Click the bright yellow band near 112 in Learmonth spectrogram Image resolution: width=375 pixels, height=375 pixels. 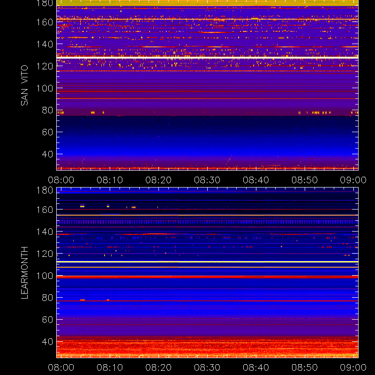[207, 262]
